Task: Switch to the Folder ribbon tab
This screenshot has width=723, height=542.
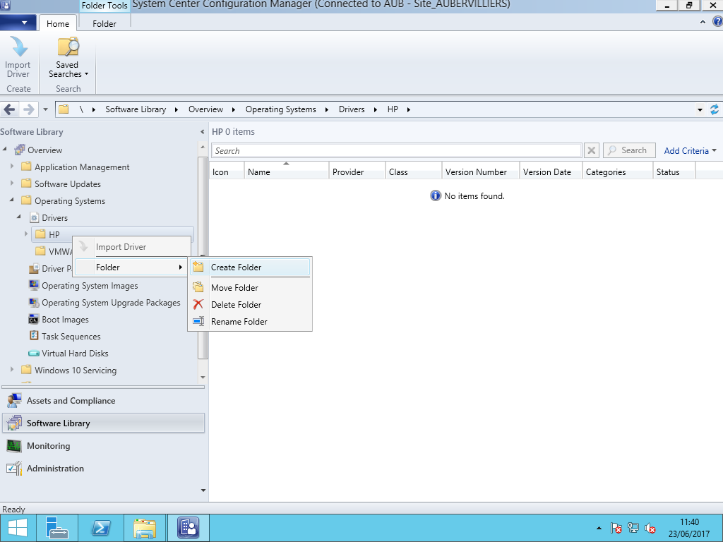Action: (x=104, y=23)
